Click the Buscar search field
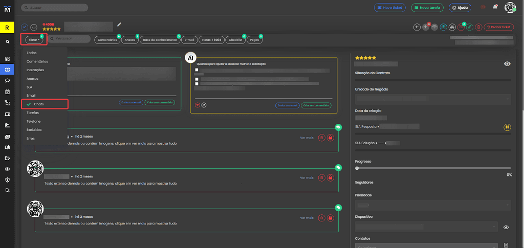524x248 pixels. click(54, 7)
